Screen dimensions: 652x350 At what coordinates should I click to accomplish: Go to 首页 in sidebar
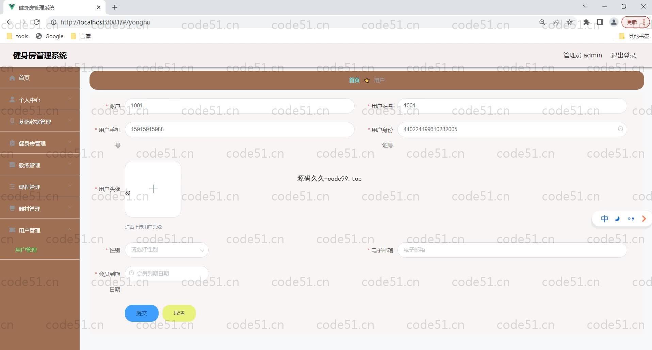pyautogui.click(x=40, y=78)
